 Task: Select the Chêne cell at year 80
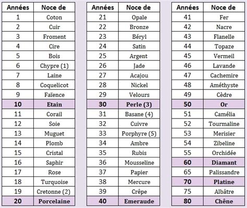(224, 201)
